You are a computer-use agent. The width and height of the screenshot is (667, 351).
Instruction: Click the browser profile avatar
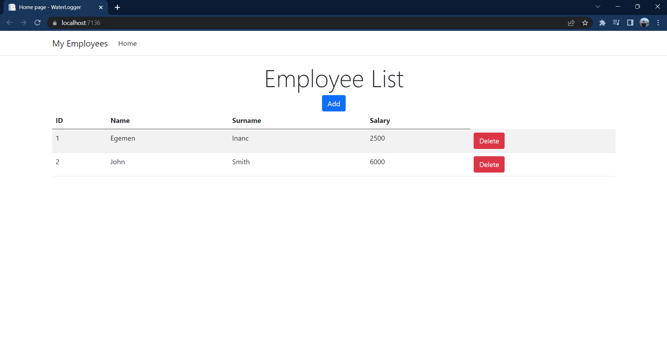tap(645, 23)
